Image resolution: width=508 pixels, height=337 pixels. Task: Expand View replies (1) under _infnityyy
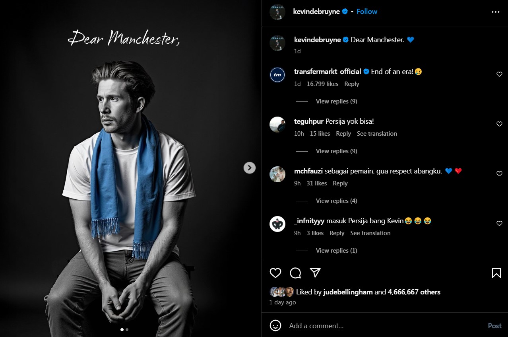[336, 251]
